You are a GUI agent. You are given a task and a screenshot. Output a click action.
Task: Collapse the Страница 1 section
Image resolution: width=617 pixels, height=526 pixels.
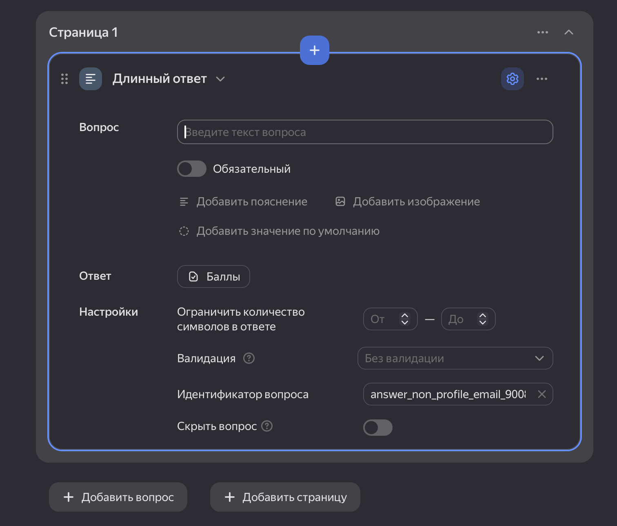[x=568, y=32]
